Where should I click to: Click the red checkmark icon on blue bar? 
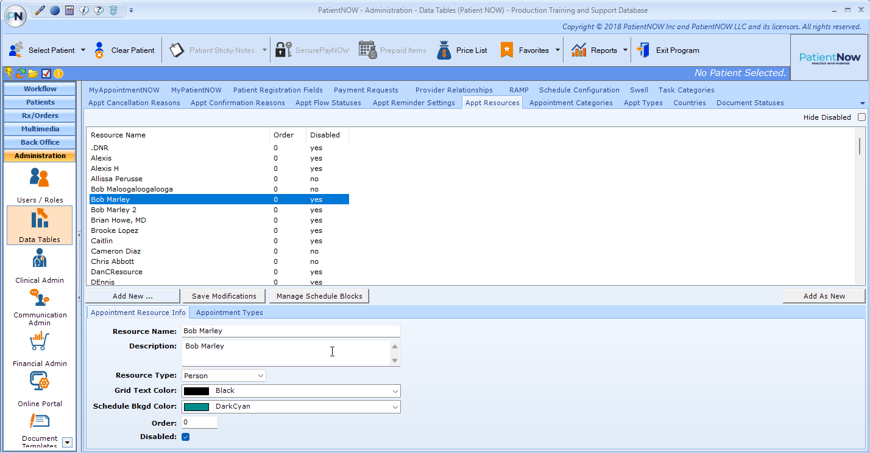pyautogui.click(x=45, y=73)
